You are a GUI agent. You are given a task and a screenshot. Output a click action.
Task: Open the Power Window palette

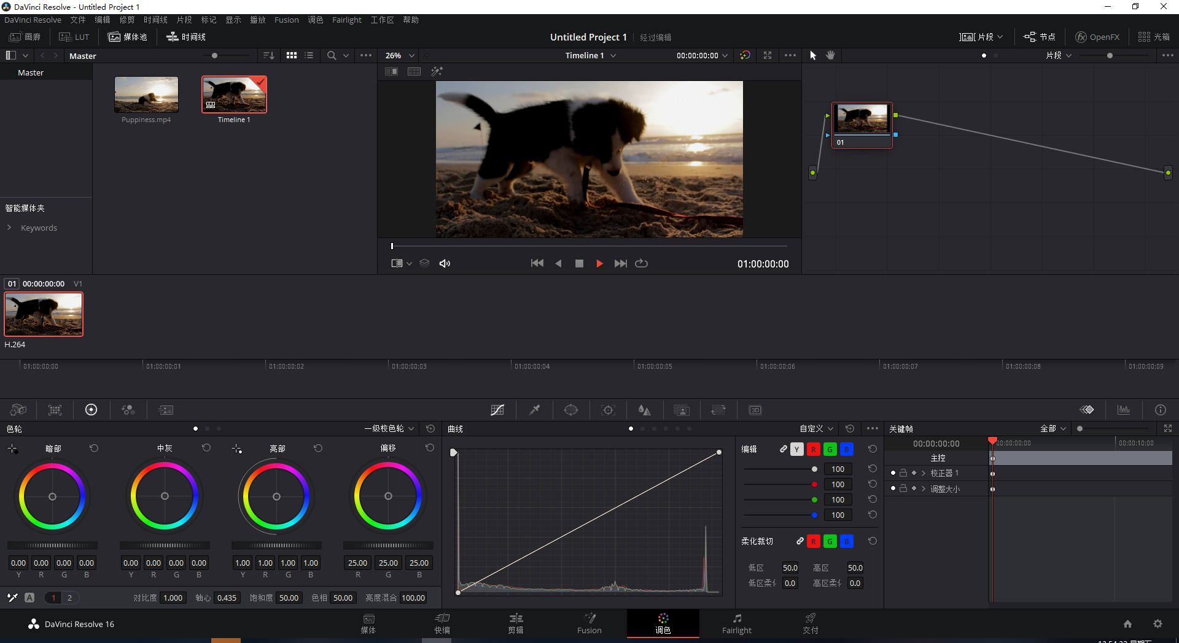[x=571, y=410]
